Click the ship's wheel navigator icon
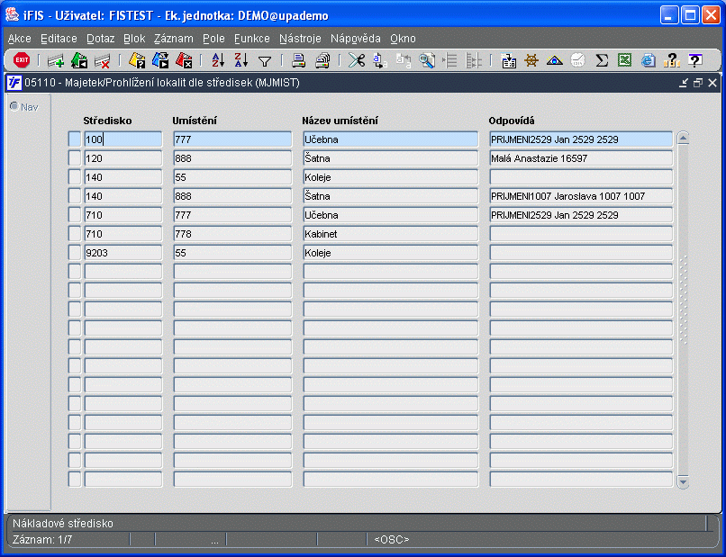 (x=531, y=60)
